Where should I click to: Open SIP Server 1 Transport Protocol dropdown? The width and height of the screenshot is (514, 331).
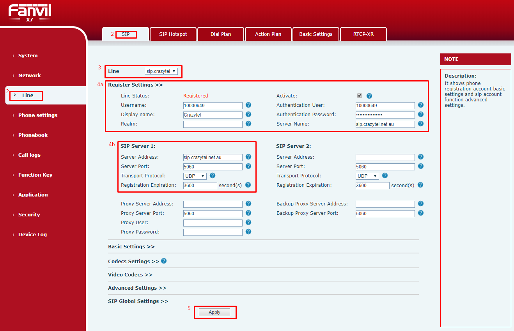(195, 176)
